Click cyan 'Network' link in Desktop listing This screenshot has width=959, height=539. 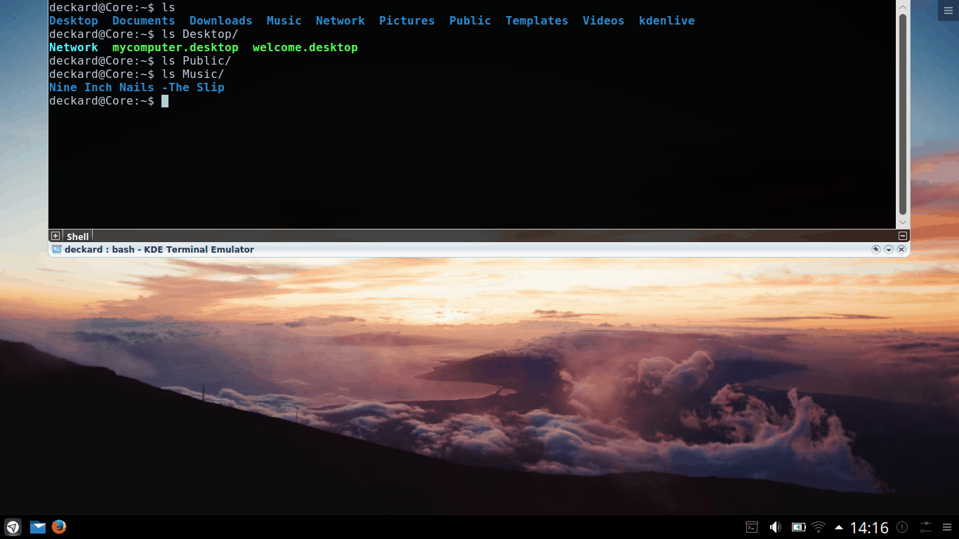pos(74,47)
